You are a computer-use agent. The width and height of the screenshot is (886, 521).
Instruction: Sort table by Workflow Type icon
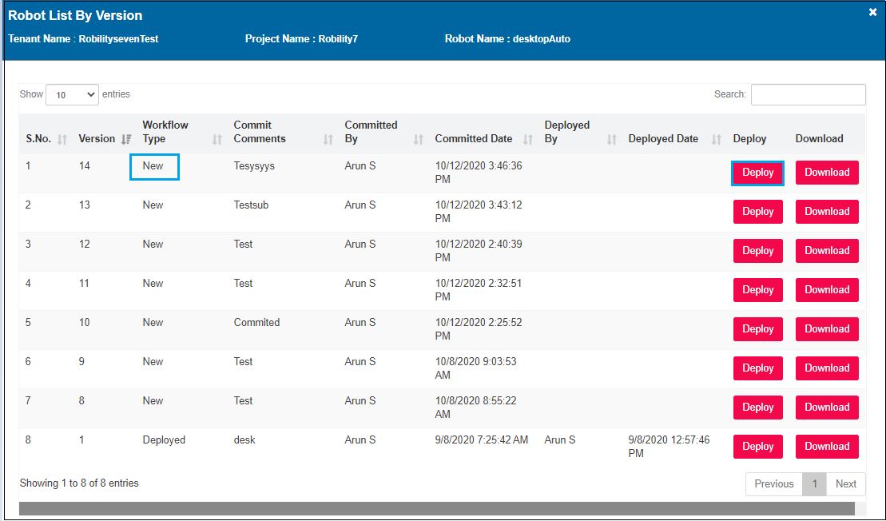click(x=217, y=139)
